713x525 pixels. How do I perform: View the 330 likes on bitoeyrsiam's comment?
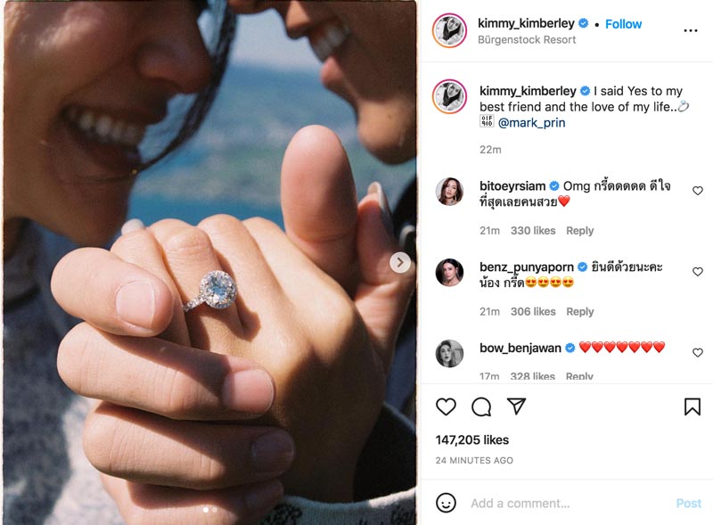533,231
